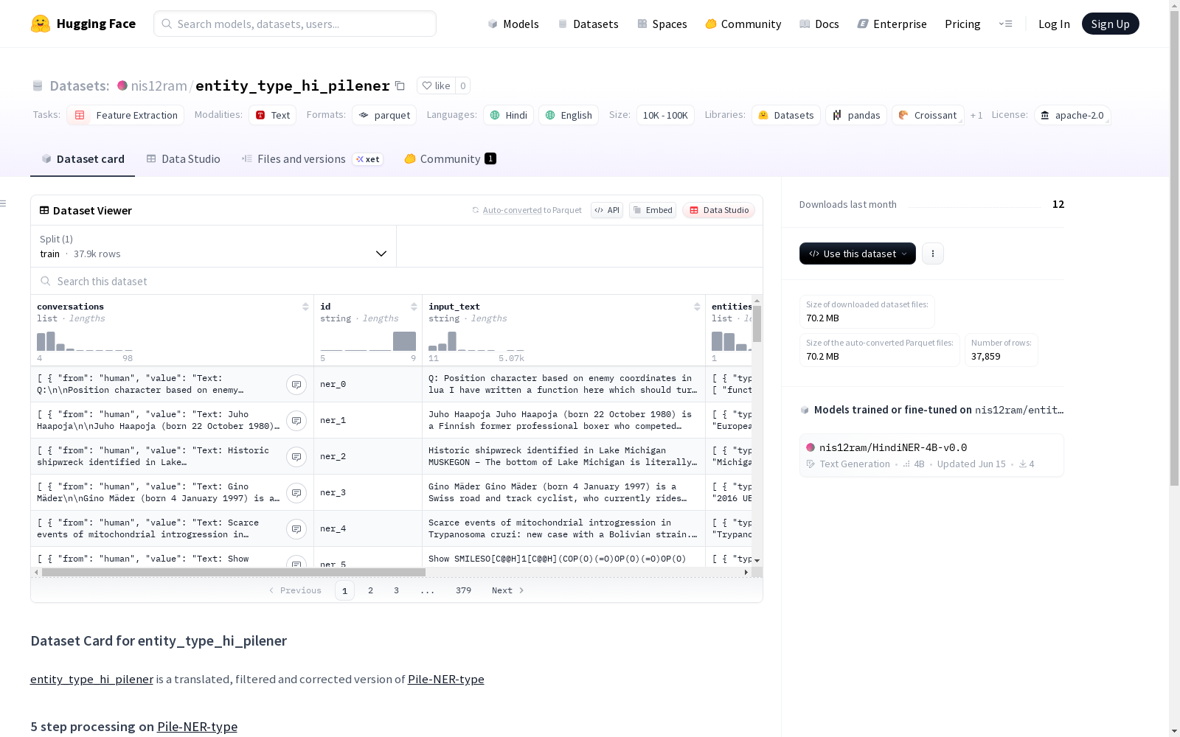Copy the dataset name with the copy icon
The image size is (1180, 737).
[x=400, y=85]
